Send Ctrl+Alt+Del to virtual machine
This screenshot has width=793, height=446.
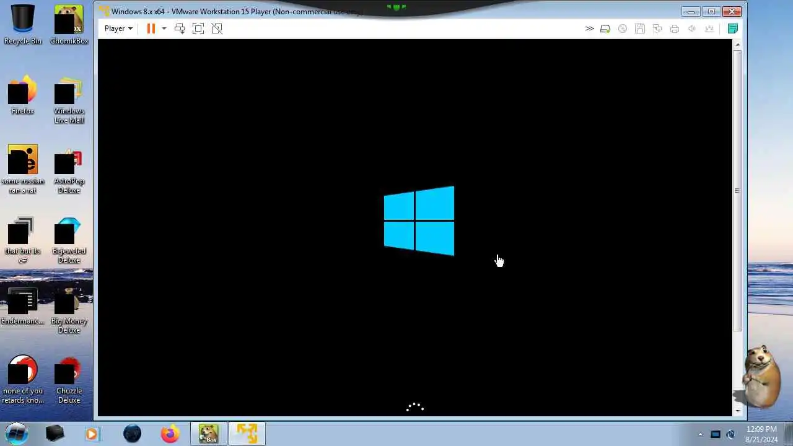click(180, 28)
